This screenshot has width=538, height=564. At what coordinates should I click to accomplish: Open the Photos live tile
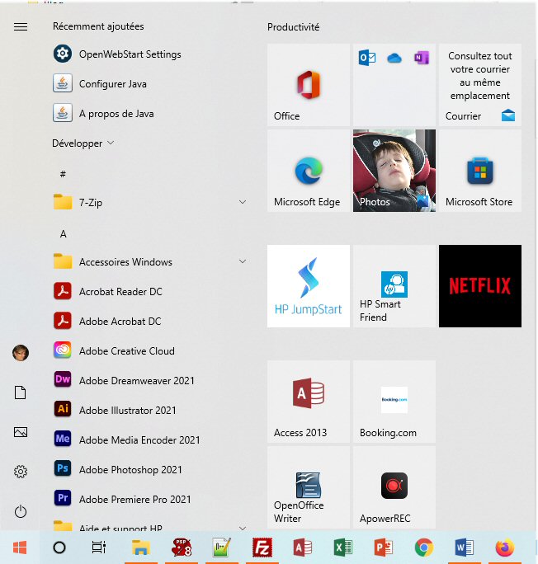394,171
